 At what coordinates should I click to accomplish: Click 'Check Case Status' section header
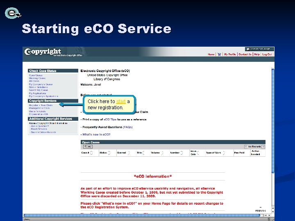coord(53,71)
